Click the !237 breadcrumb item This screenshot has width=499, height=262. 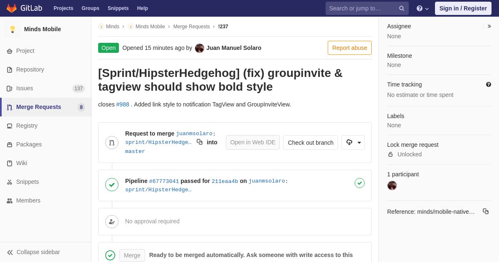(x=223, y=27)
